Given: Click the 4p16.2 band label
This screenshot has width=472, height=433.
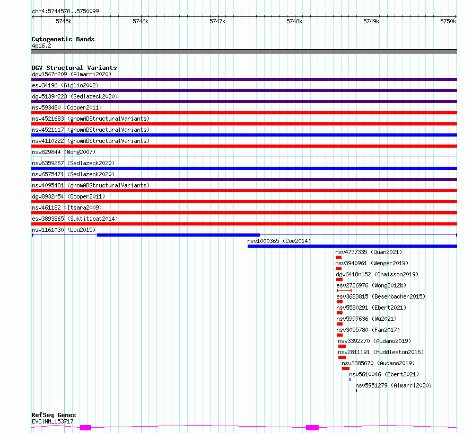Looking at the screenshot, I should (x=41, y=46).
